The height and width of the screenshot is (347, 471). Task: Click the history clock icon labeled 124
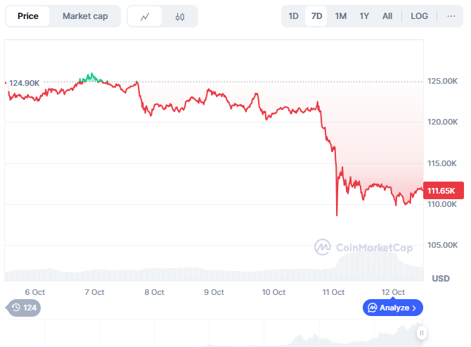pyautogui.click(x=15, y=308)
